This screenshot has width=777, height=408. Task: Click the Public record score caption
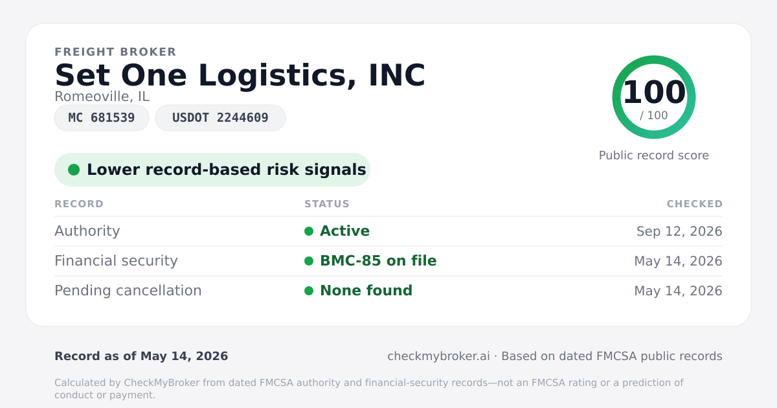(654, 155)
